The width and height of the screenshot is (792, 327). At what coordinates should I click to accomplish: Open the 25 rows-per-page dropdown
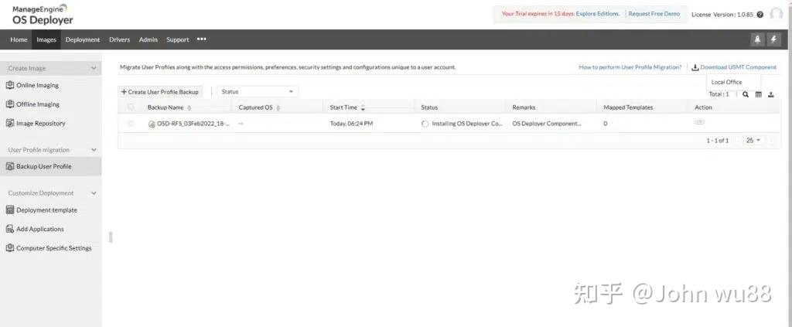pos(753,140)
